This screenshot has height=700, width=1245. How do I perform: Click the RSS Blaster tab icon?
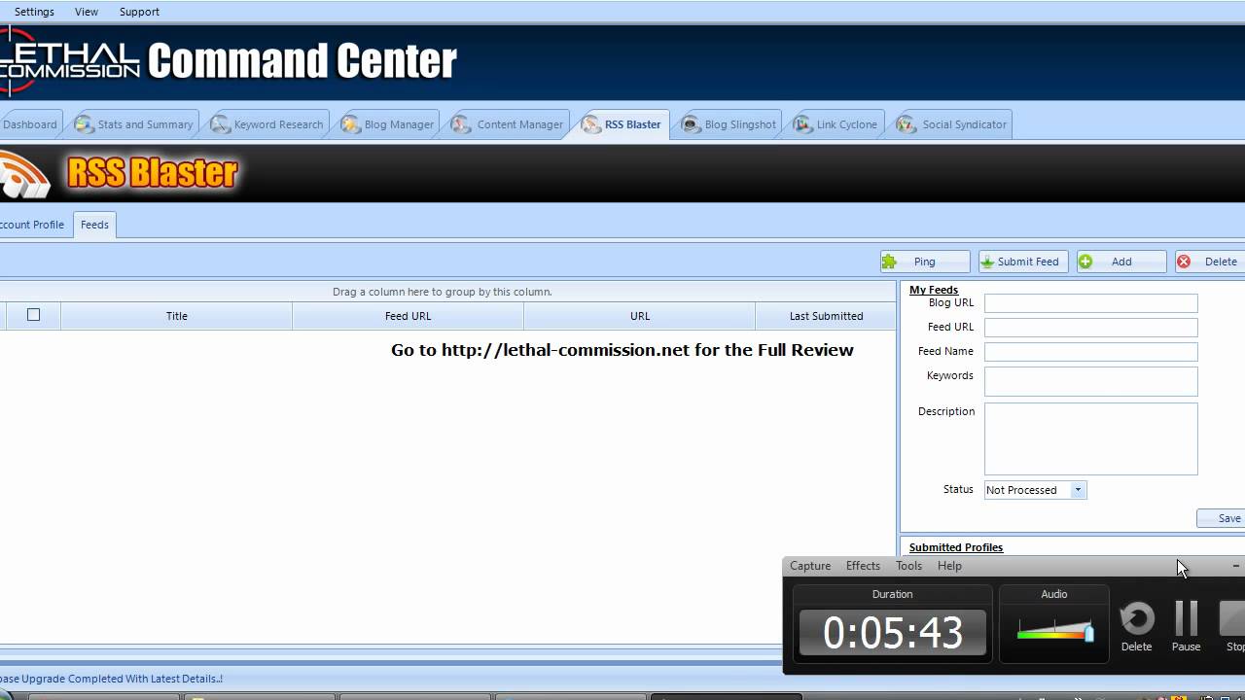click(590, 124)
